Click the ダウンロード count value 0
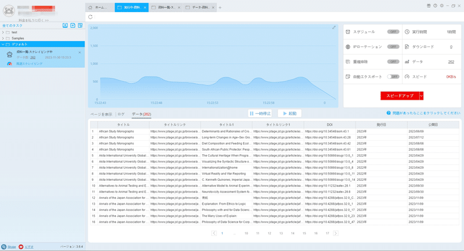The width and height of the screenshot is (464, 251). [451, 47]
